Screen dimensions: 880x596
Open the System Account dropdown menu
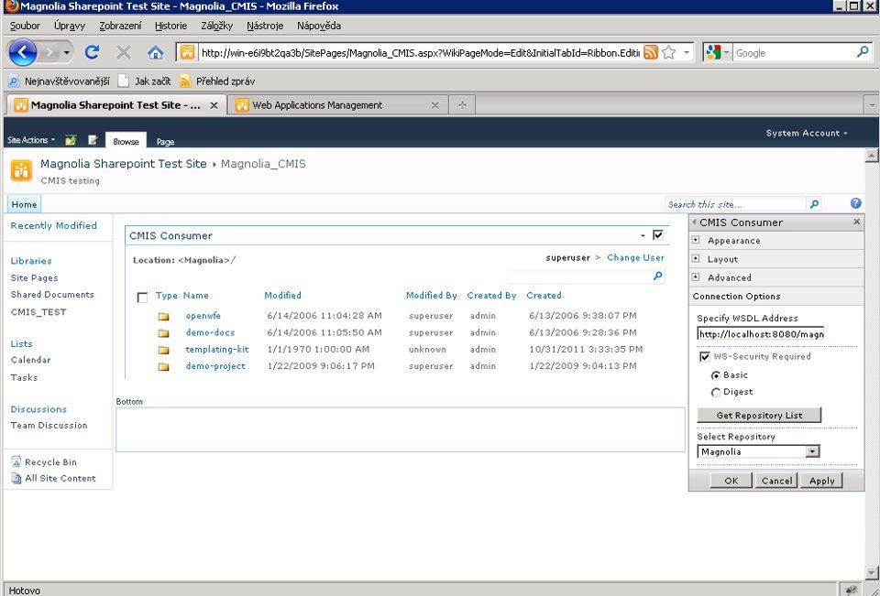coord(807,133)
